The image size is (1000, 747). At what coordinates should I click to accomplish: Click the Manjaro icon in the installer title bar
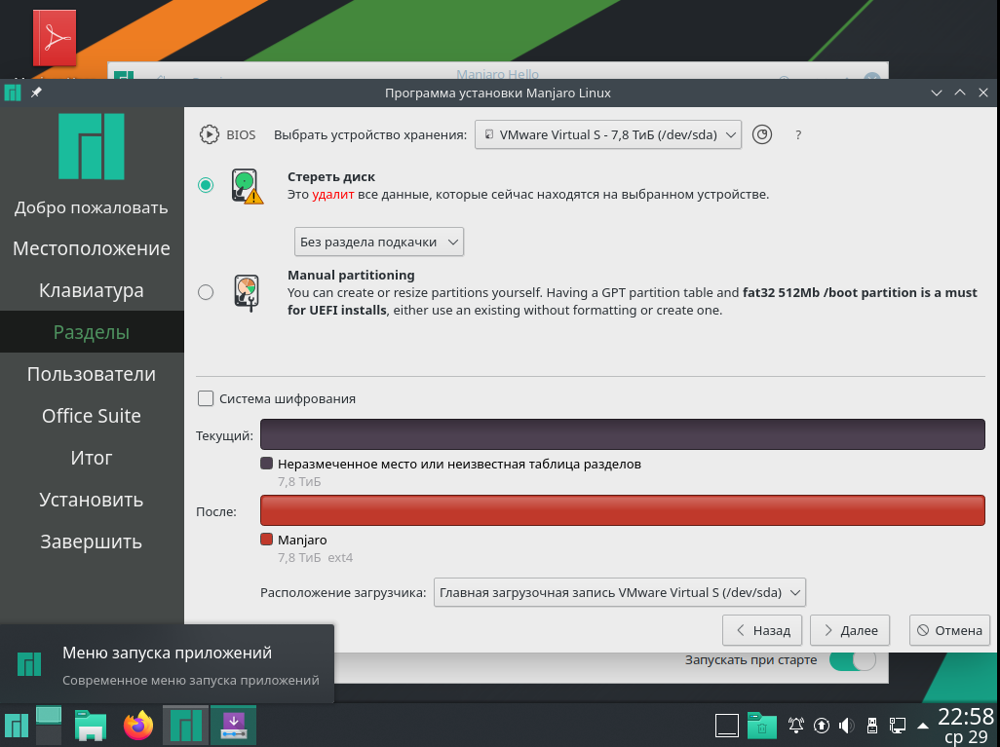pyautogui.click(x=13, y=93)
